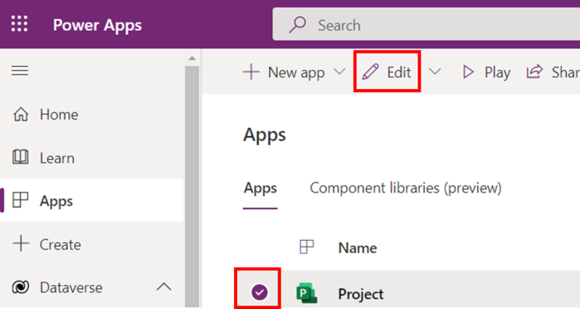Collapse the left navigation hamburger menu

pyautogui.click(x=20, y=70)
